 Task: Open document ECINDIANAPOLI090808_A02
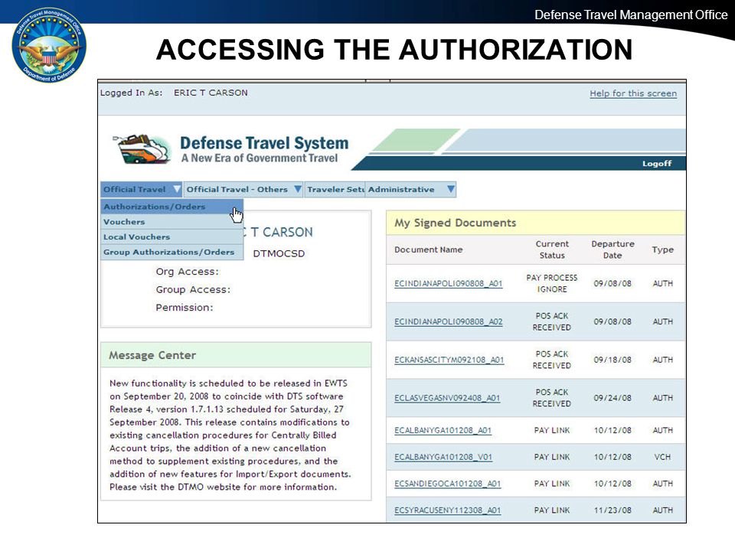(448, 322)
